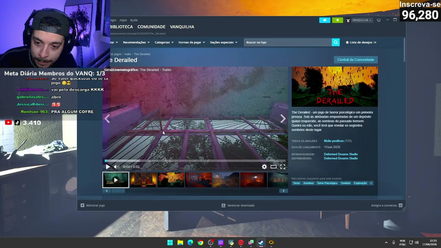Show the previous media with left arrow
441x248 pixels.
click(x=107, y=119)
